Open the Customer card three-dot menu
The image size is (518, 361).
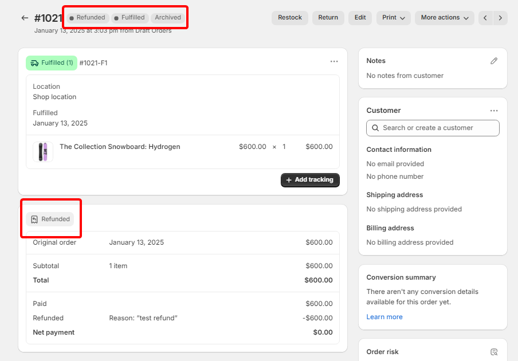click(494, 111)
